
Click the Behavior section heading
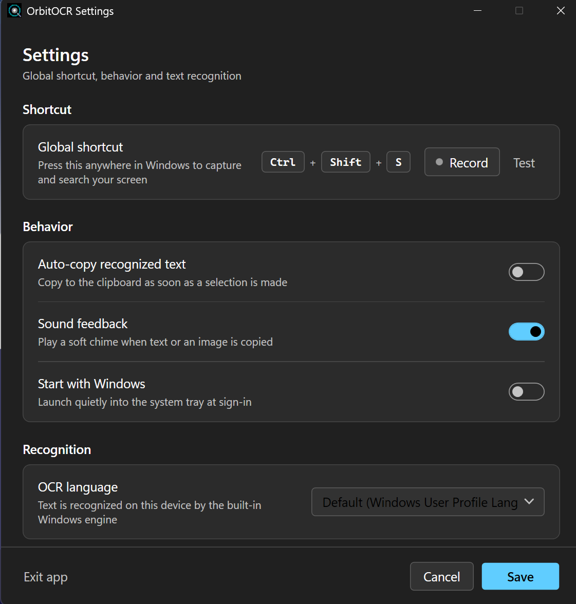pos(48,226)
